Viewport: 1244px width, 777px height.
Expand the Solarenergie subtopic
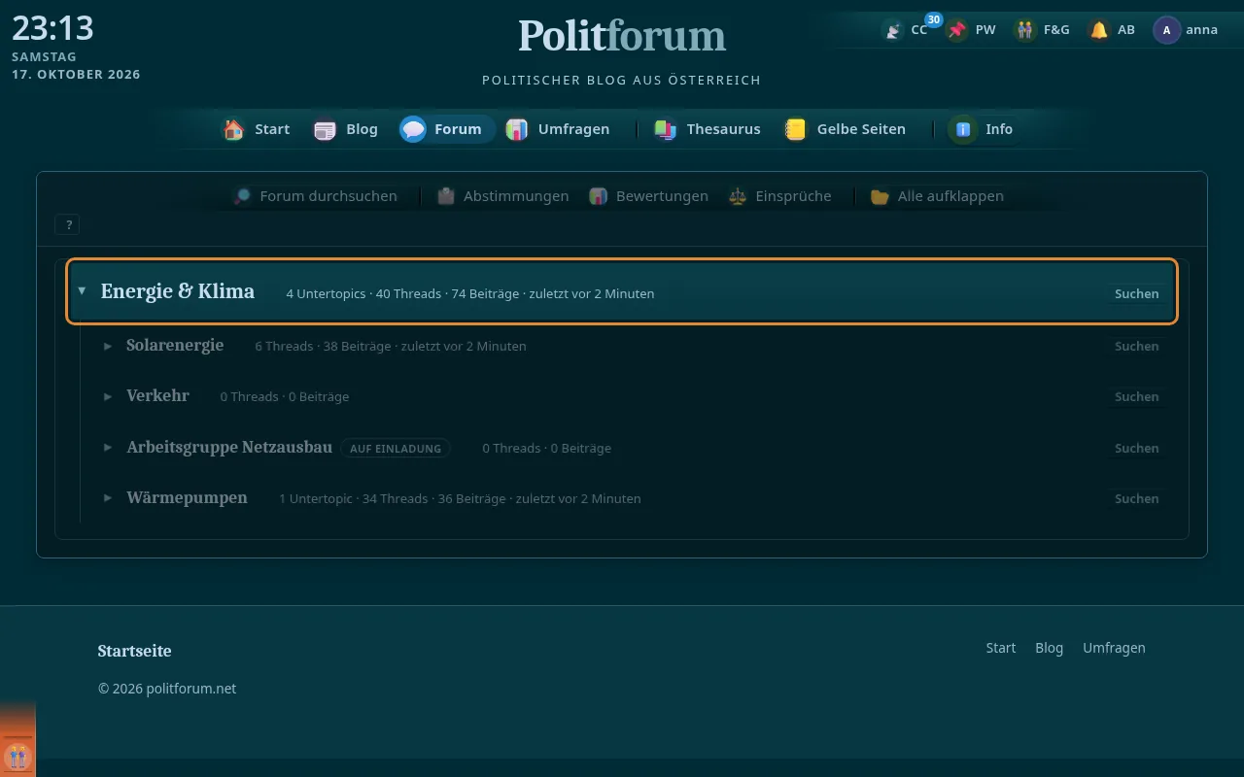coord(108,346)
